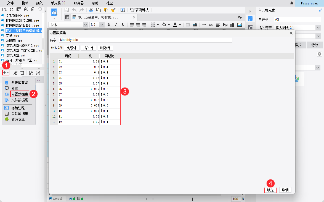Copy with the toolbar copy icon
This screenshot has height=202, width=324.
(x=99, y=10)
